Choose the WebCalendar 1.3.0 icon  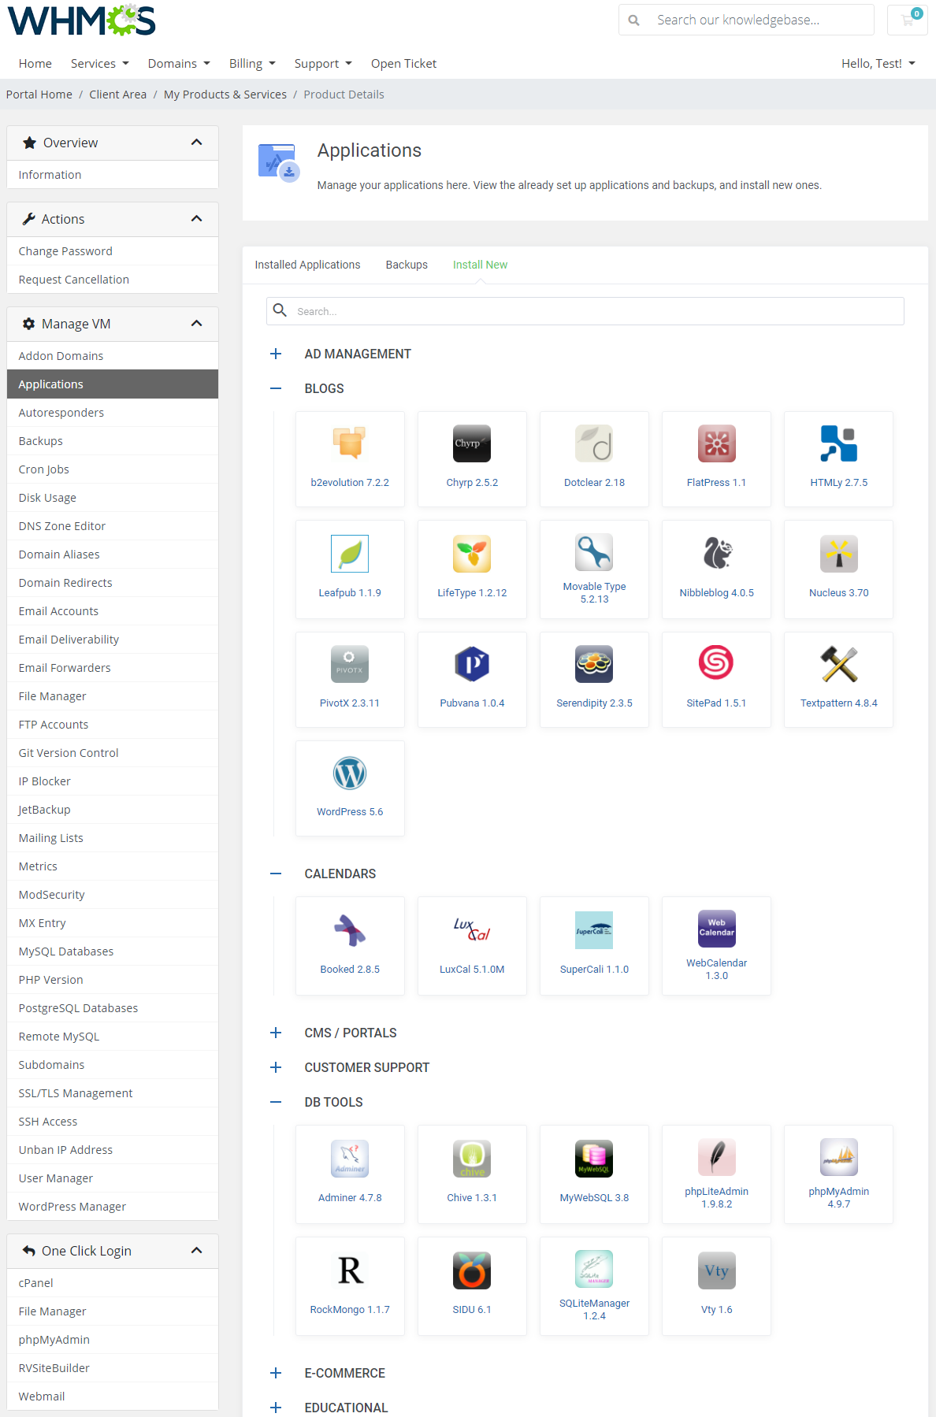[716, 928]
